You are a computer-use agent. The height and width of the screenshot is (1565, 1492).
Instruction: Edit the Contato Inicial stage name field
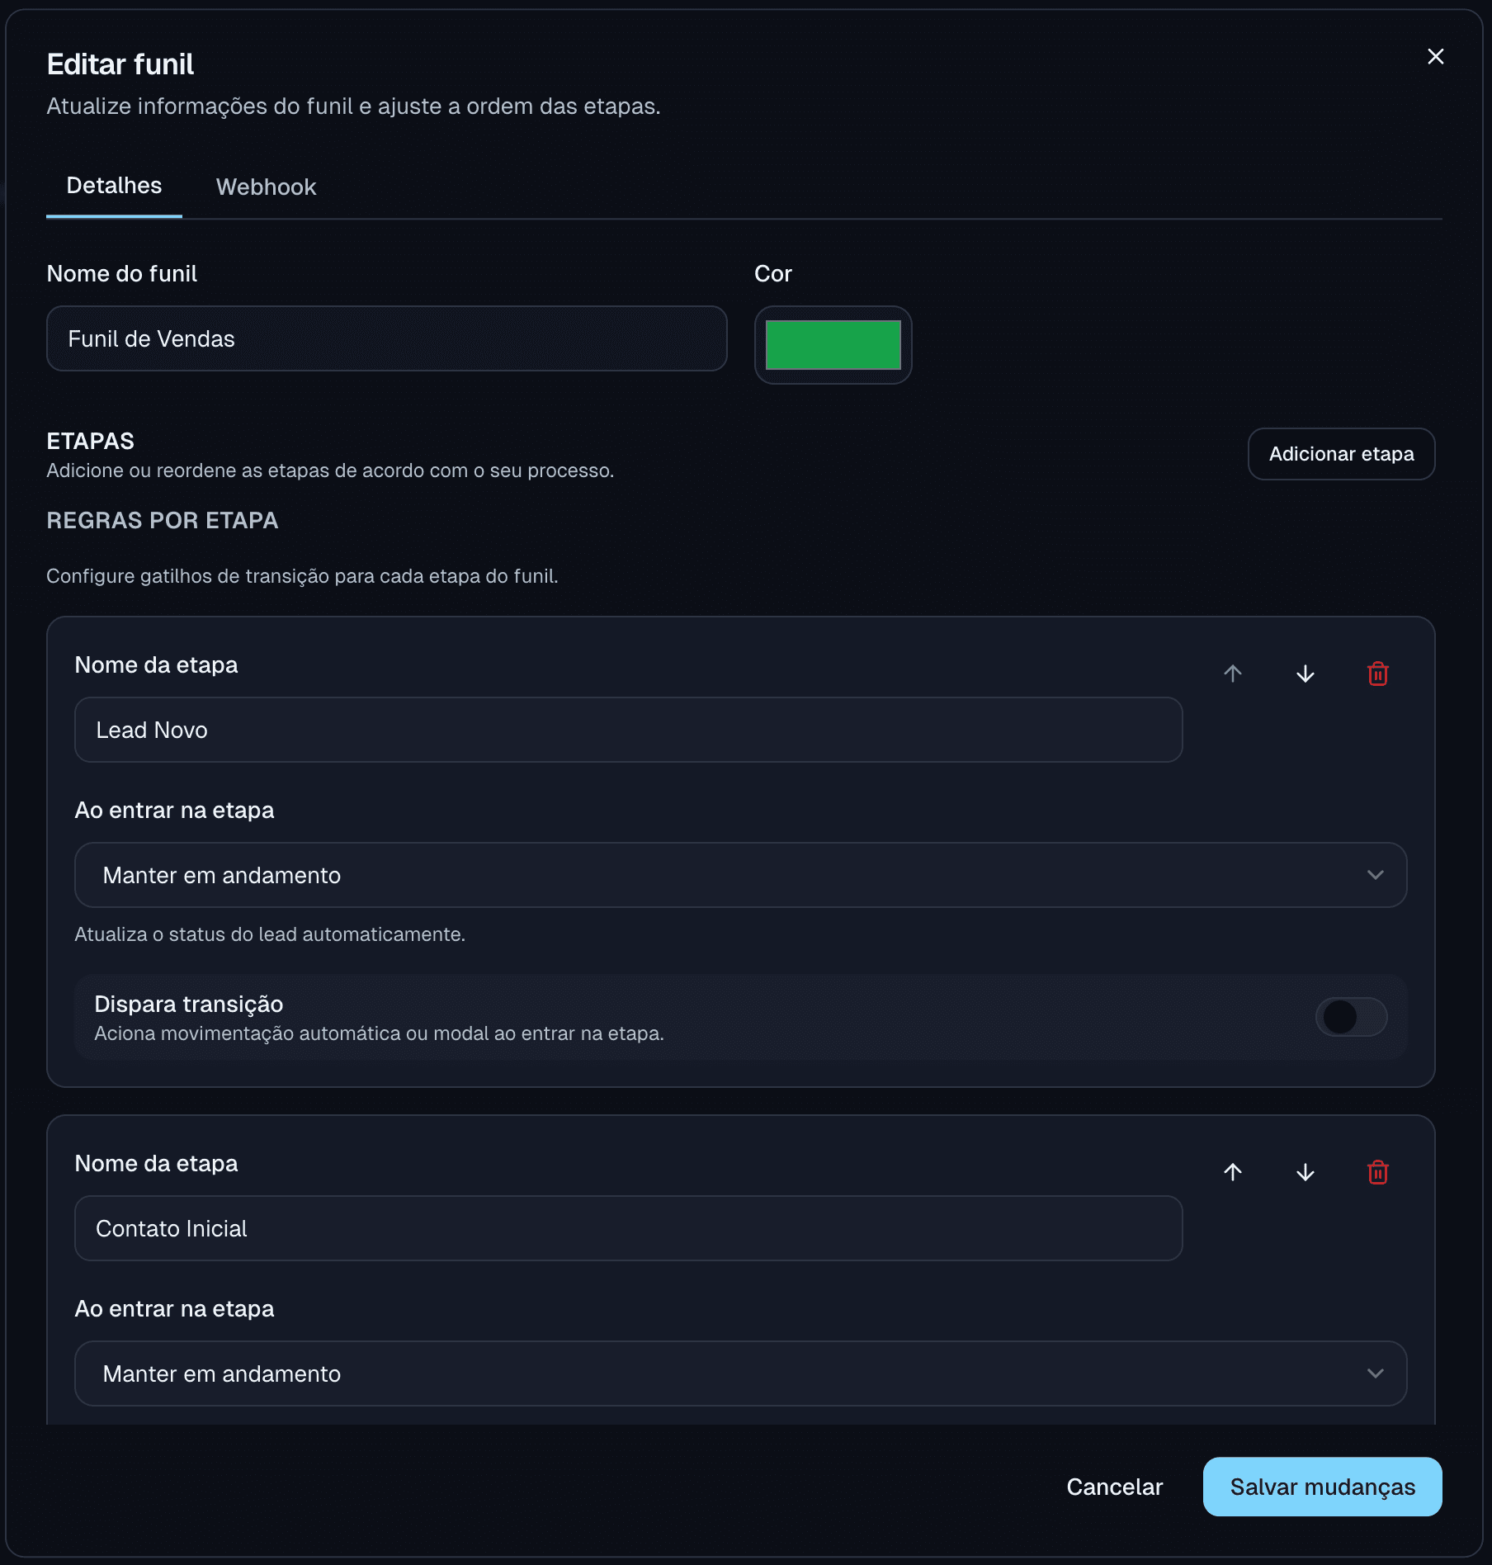[628, 1228]
